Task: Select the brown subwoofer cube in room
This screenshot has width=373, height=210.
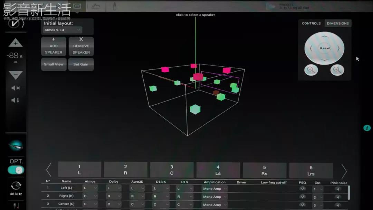Action: (x=216, y=93)
